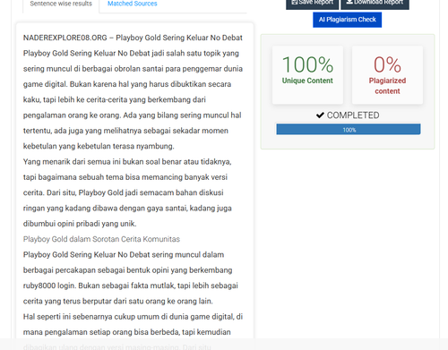Click the save icon in Save Report

(x=295, y=3)
